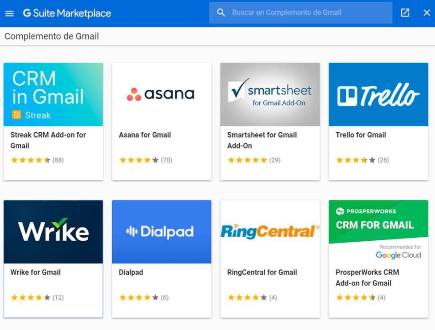
Task: Select the Wrike for Gmail title
Action: pos(36,272)
